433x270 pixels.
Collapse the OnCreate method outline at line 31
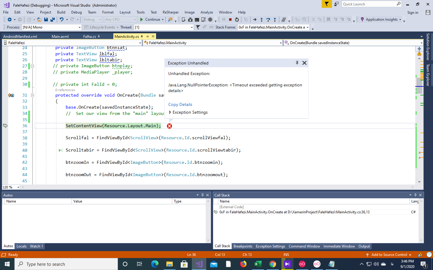click(x=32, y=95)
